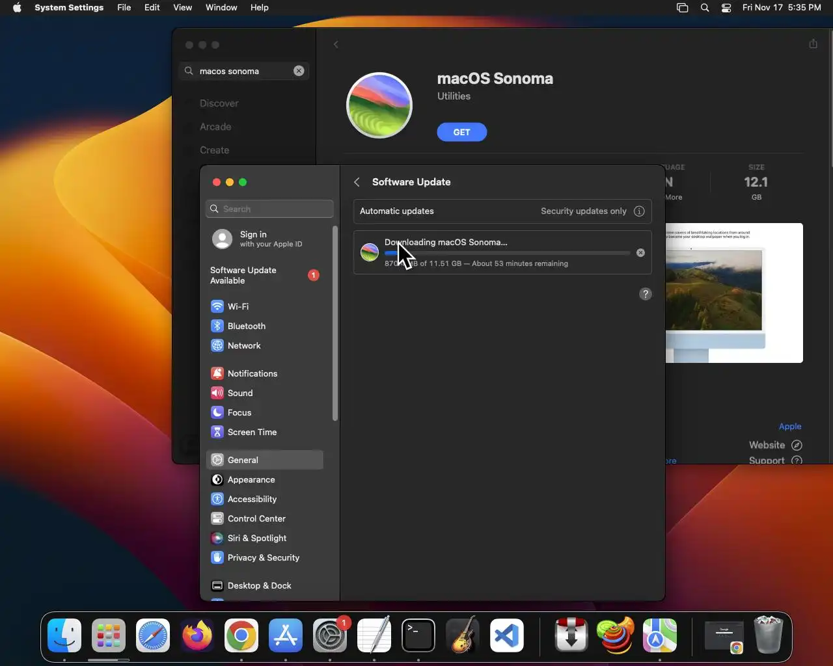Viewport: 833px width, 666px height.
Task: Launch Firefox from the Dock
Action: click(197, 635)
